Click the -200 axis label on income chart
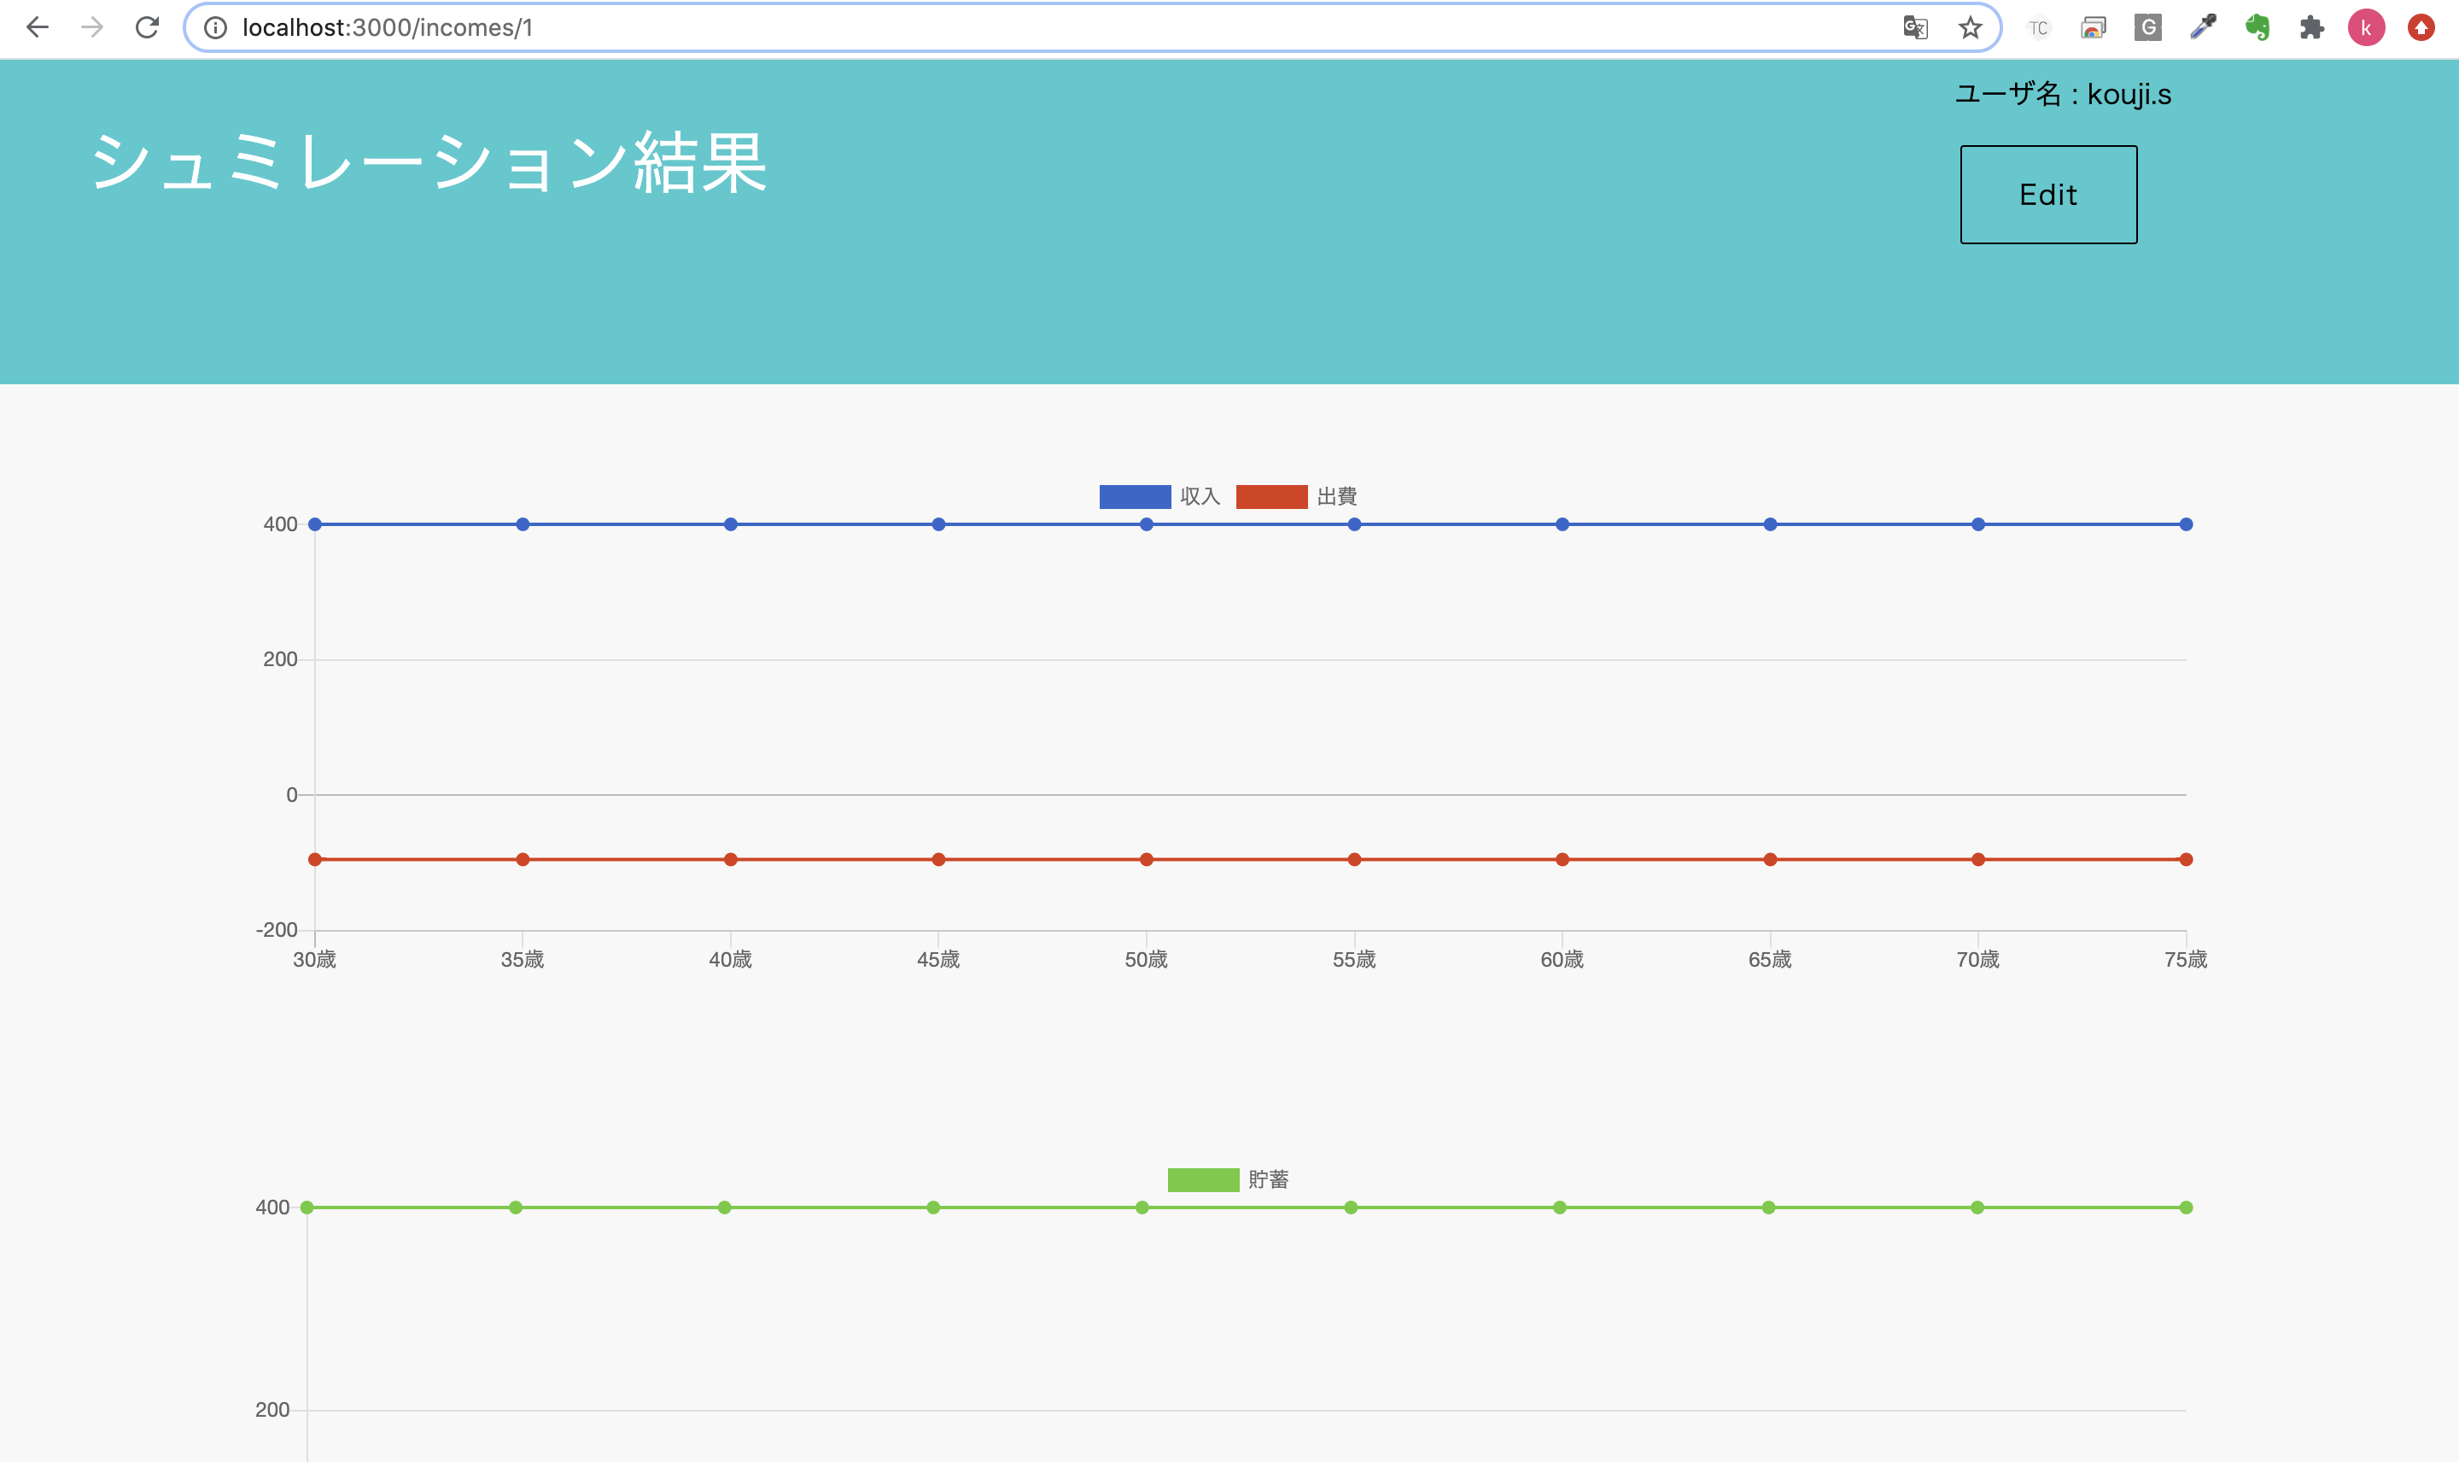This screenshot has width=2459, height=1462. click(277, 930)
